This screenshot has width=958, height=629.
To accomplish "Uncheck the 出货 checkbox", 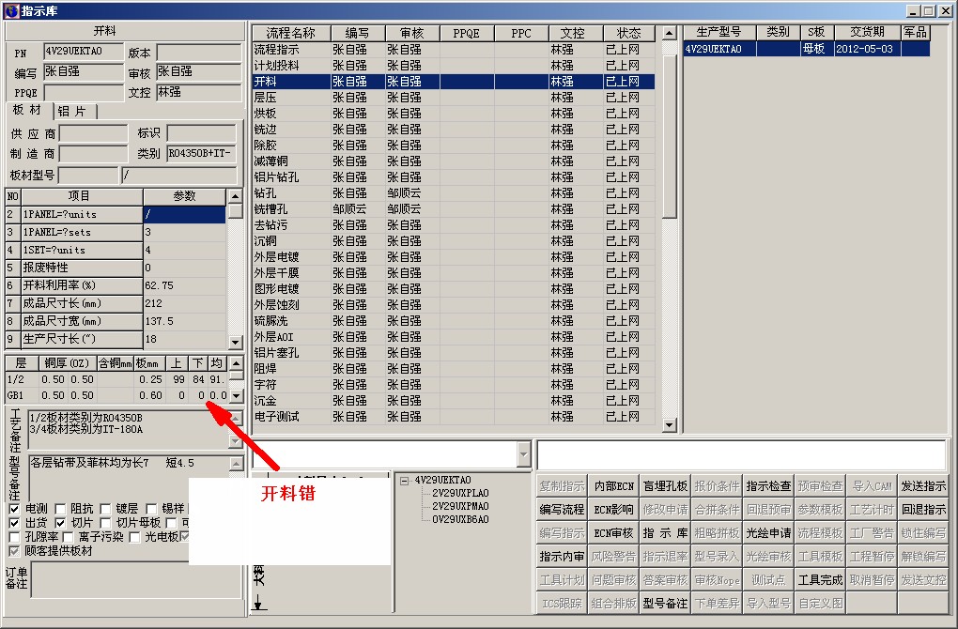I will pos(15,523).
